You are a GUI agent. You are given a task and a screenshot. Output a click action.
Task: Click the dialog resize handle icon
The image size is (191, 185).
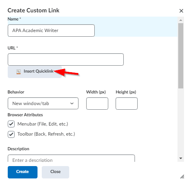[x=182, y=177]
